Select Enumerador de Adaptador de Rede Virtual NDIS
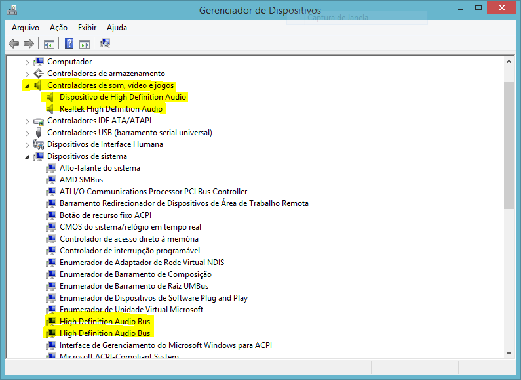The width and height of the screenshot is (521, 380). point(142,263)
